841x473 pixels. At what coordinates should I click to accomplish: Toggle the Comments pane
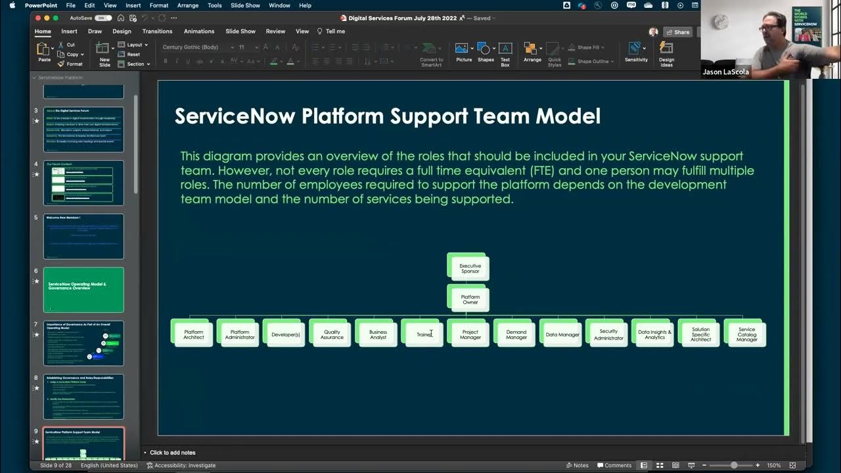tap(614, 465)
